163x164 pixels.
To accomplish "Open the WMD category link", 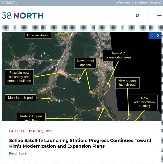I will click(49, 131).
